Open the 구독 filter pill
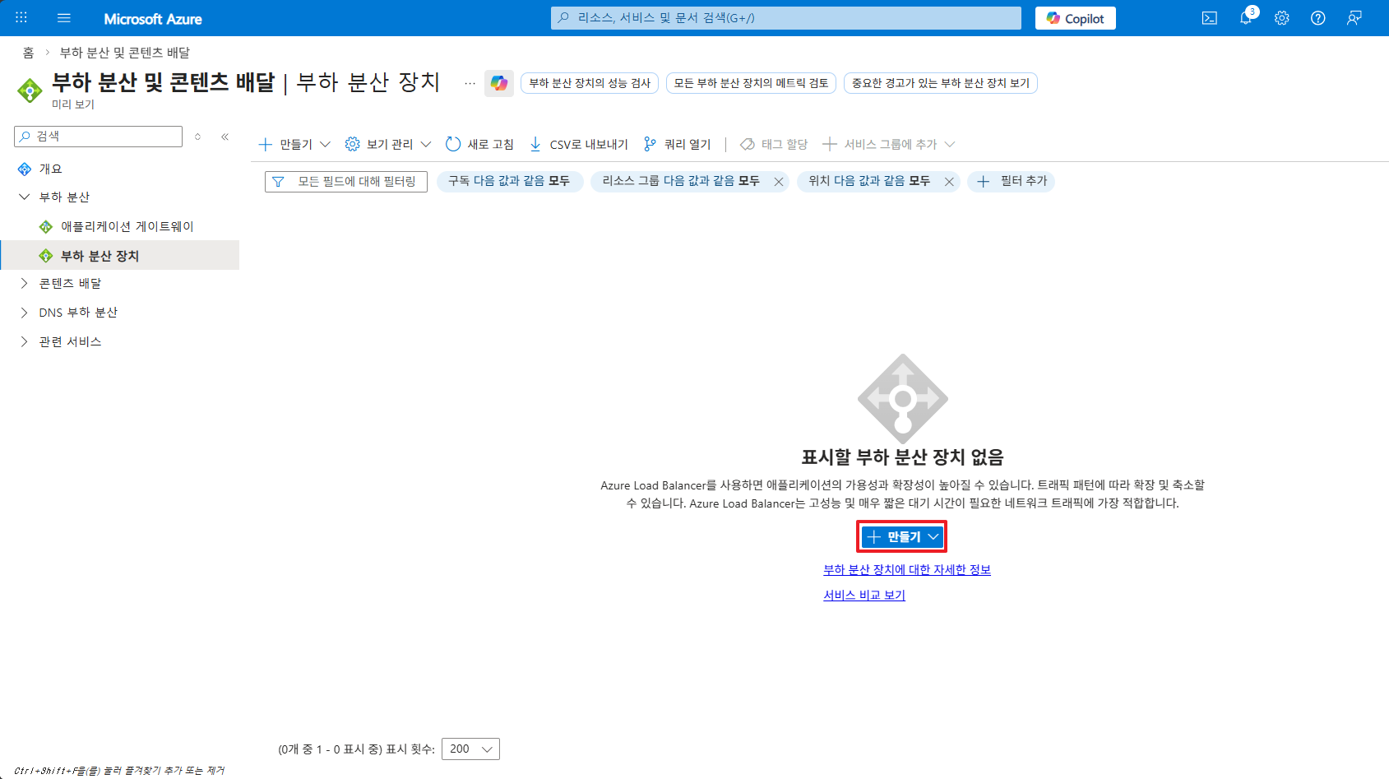The image size is (1389, 779). [509, 181]
